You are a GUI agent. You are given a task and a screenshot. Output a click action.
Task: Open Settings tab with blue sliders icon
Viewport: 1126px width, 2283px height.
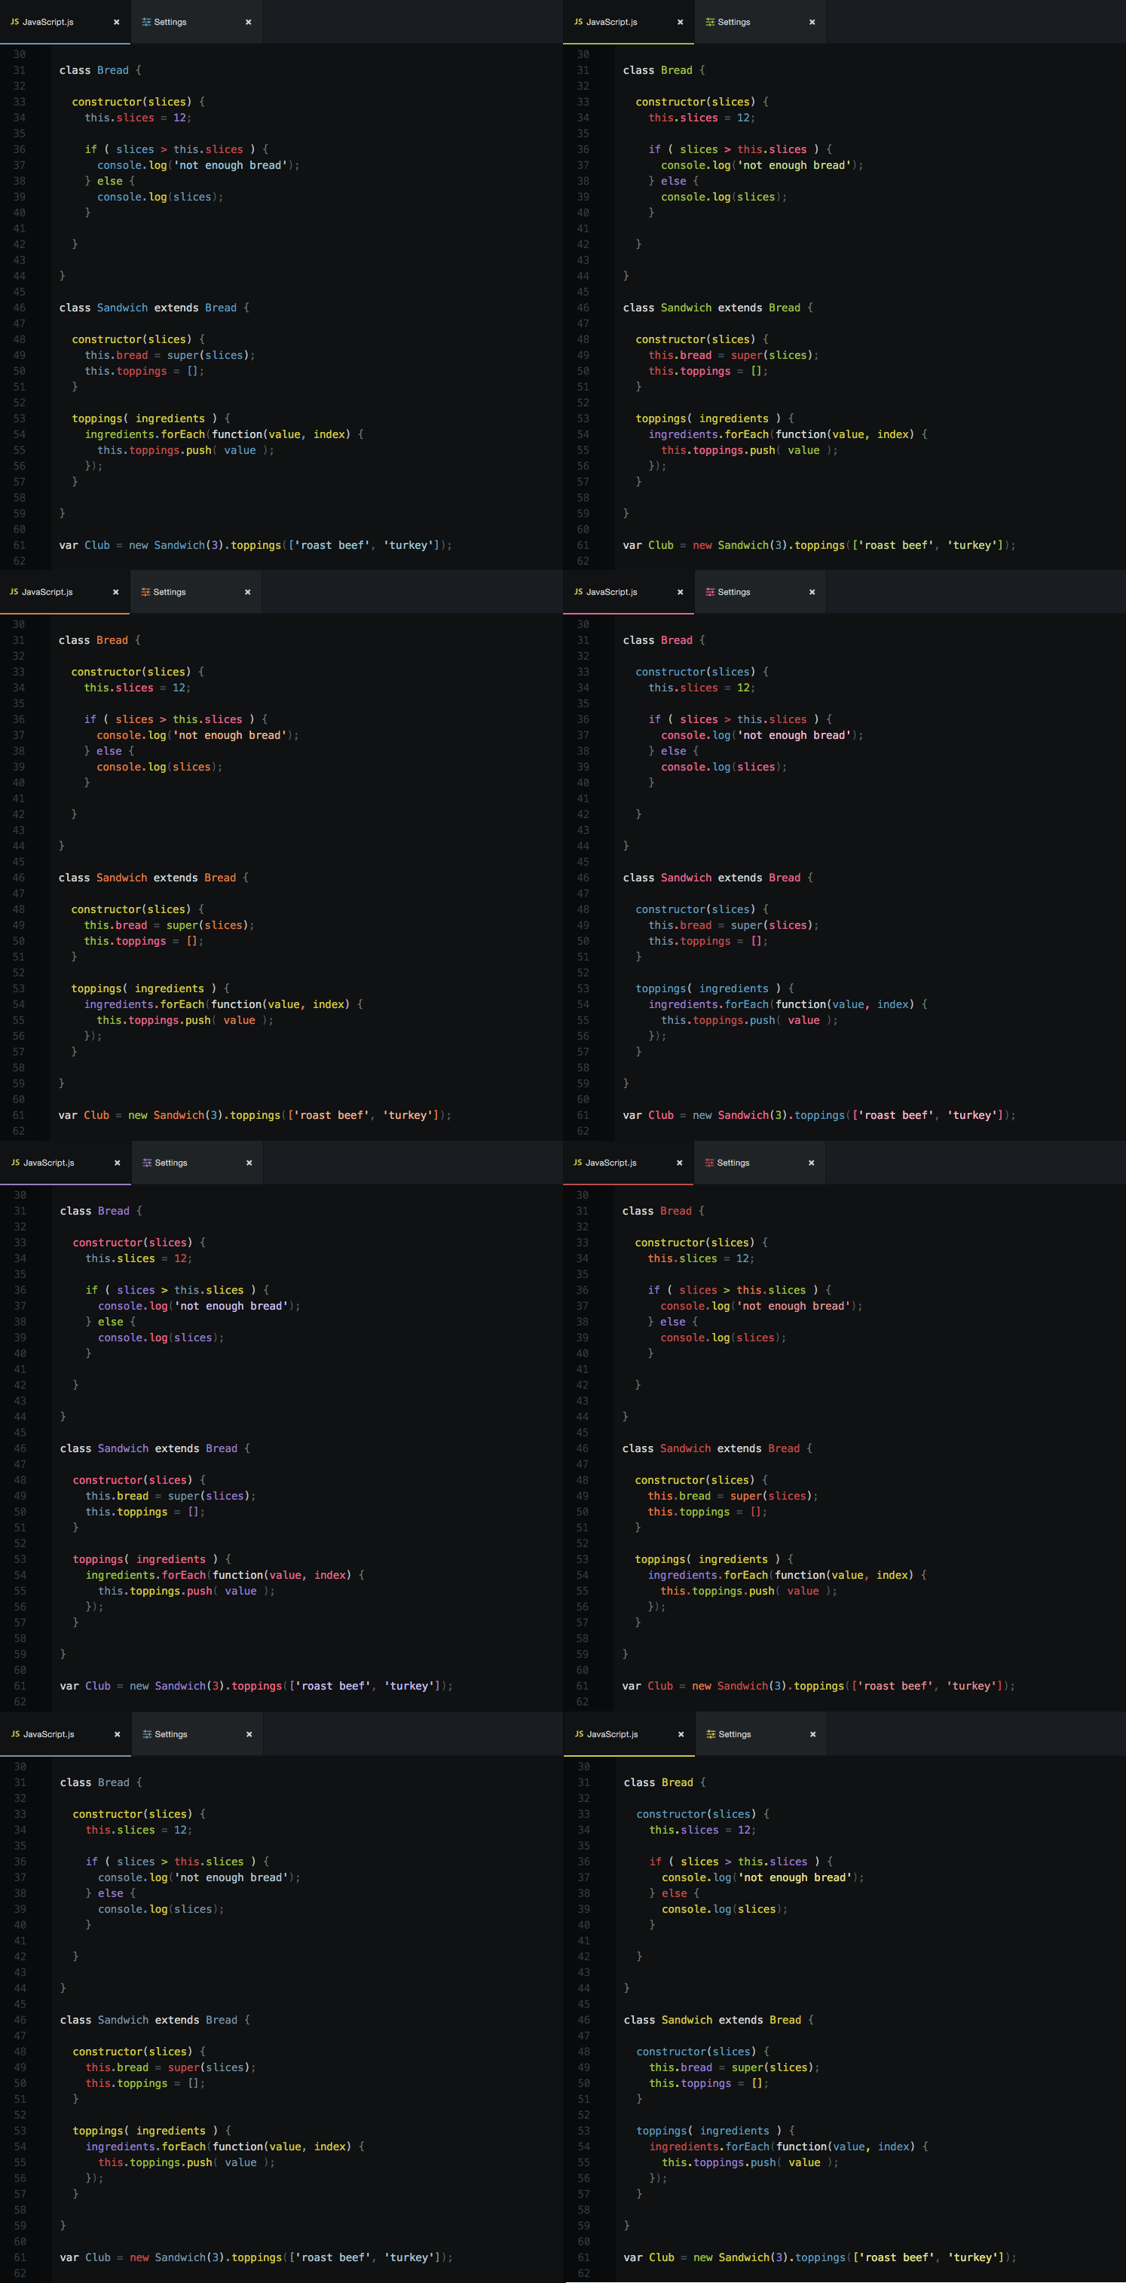(x=196, y=22)
